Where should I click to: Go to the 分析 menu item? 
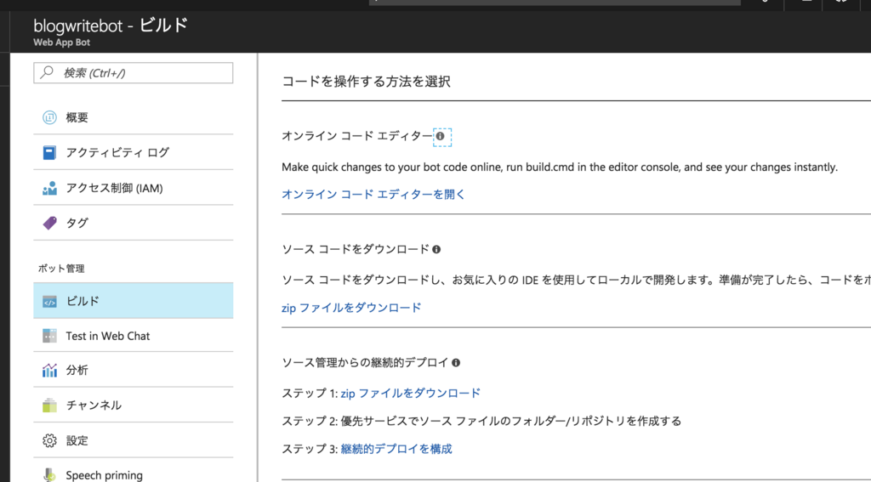pos(134,371)
